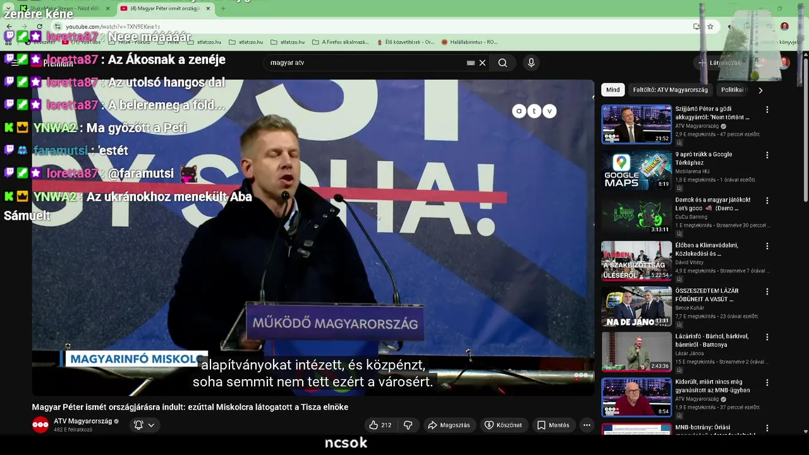Open the browser profile avatar
This screenshot has height=455, width=809.
(784, 27)
